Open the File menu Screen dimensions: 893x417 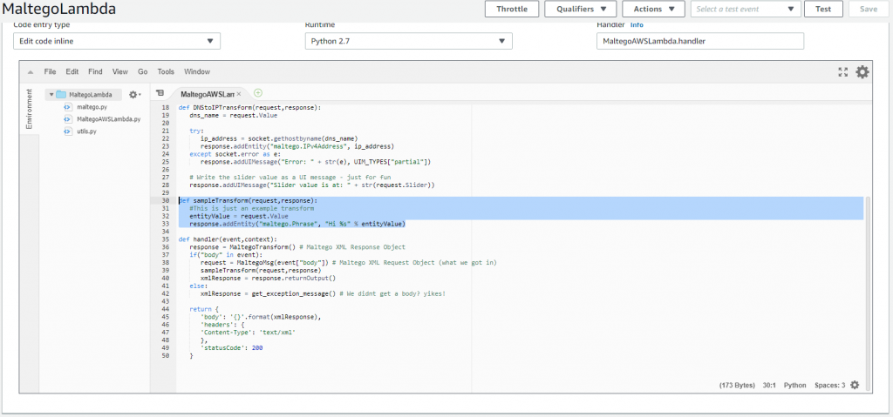50,71
